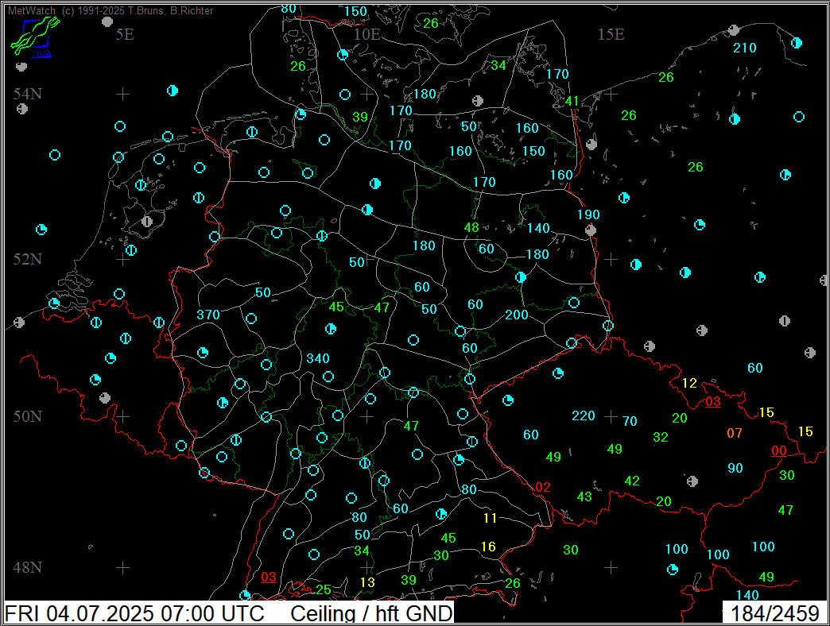Click the 48N latitude label
This screenshot has width=830, height=626.
tap(28, 567)
